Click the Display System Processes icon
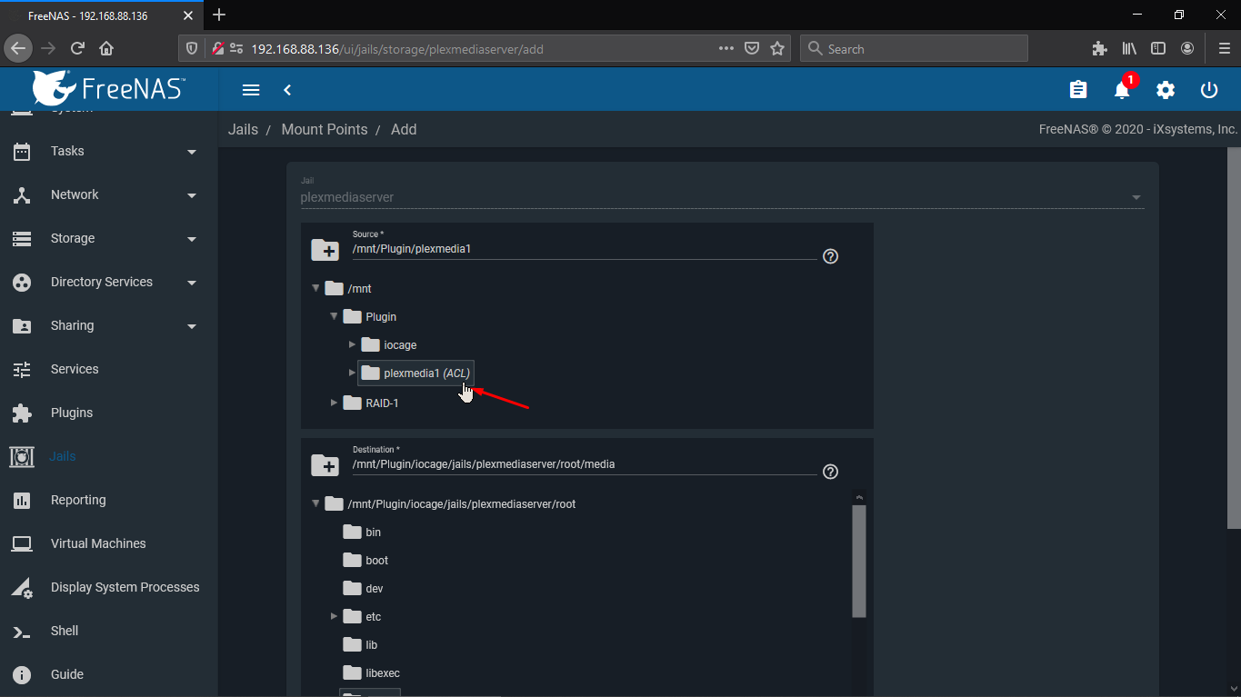This screenshot has width=1241, height=697. (x=22, y=587)
